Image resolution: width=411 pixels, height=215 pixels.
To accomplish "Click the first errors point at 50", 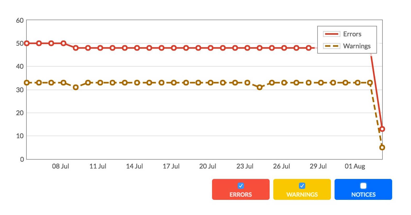I will coord(27,43).
